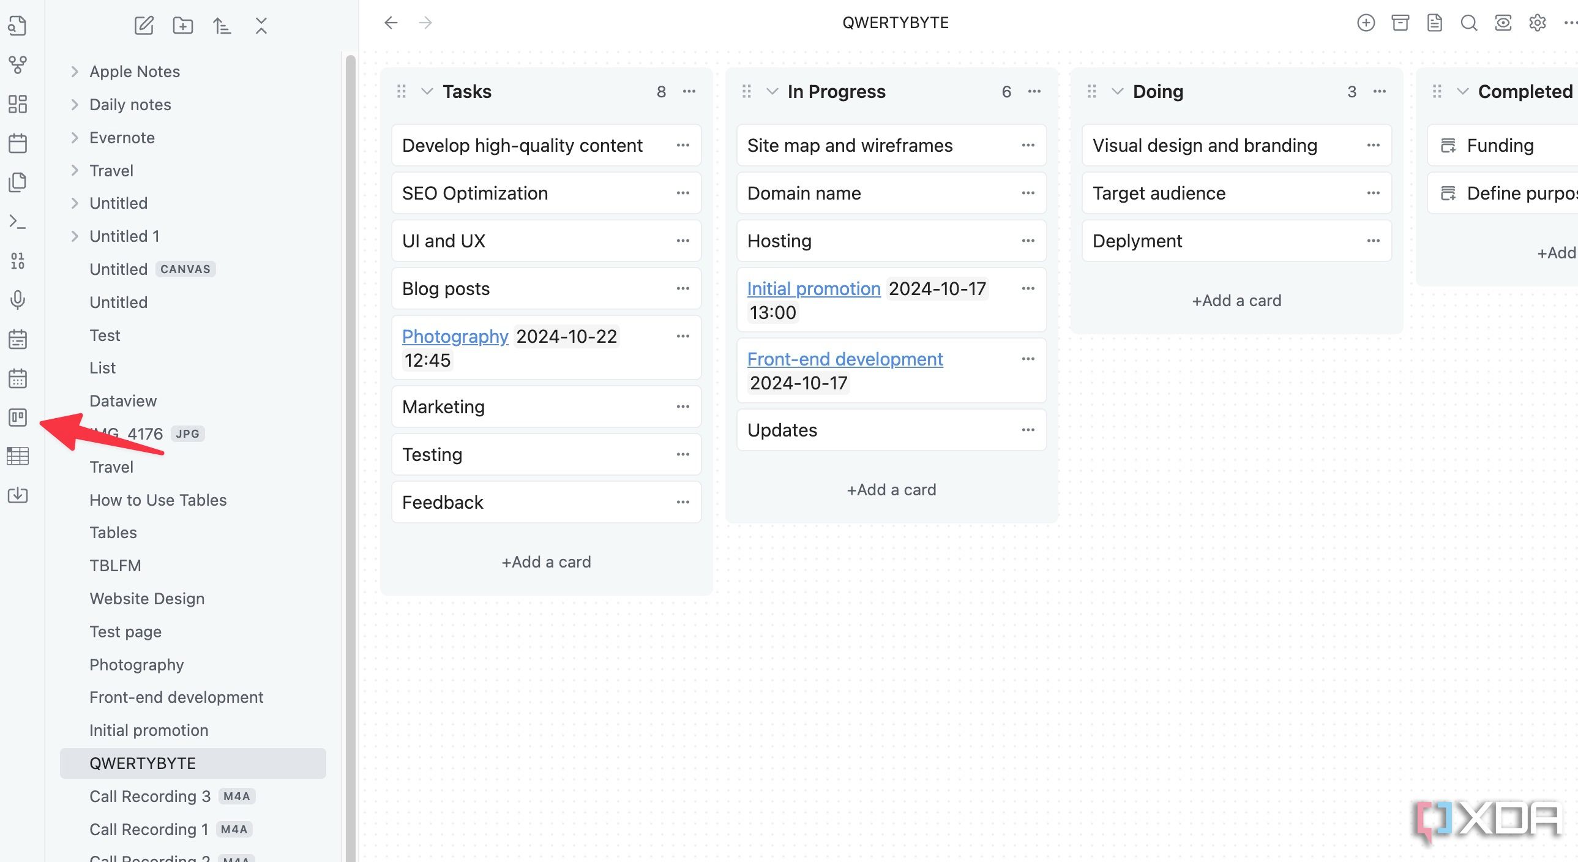Collapse the In Progress column header
The image size is (1578, 862).
pos(771,91)
